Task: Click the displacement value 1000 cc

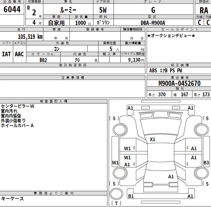Action: [x=83, y=23]
